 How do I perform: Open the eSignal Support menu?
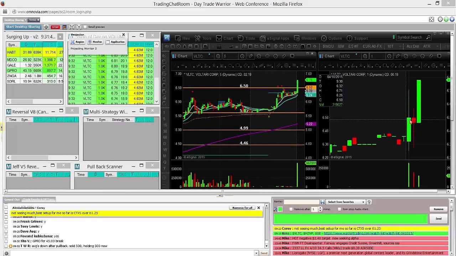(357, 38)
